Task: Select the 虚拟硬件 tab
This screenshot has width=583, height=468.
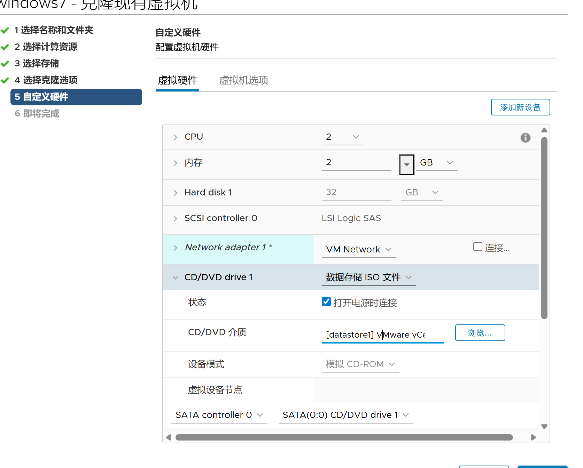Action: [177, 80]
